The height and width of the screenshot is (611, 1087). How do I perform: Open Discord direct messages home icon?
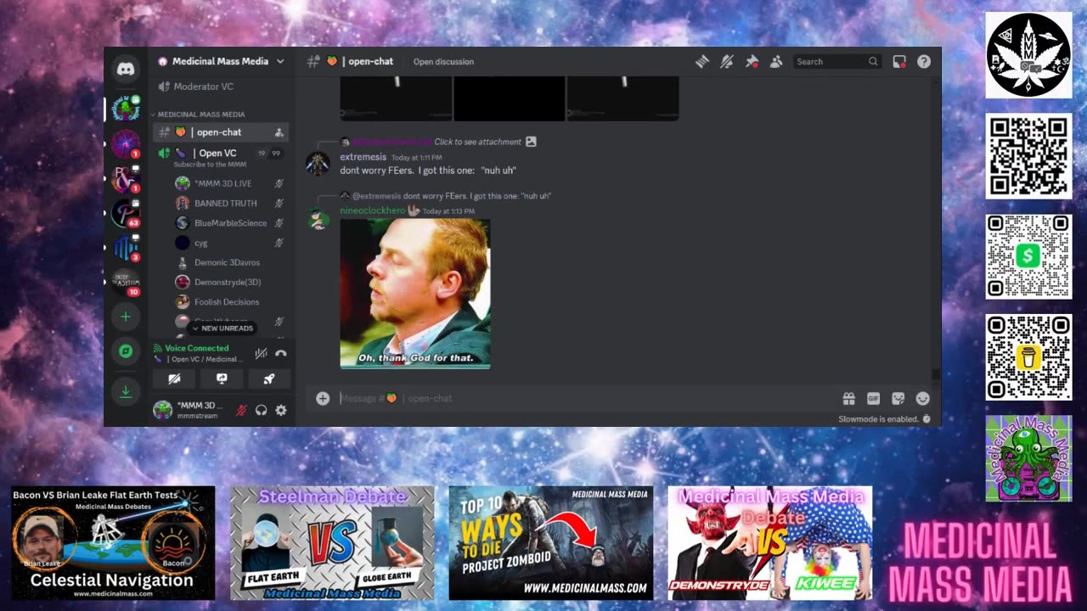(126, 70)
